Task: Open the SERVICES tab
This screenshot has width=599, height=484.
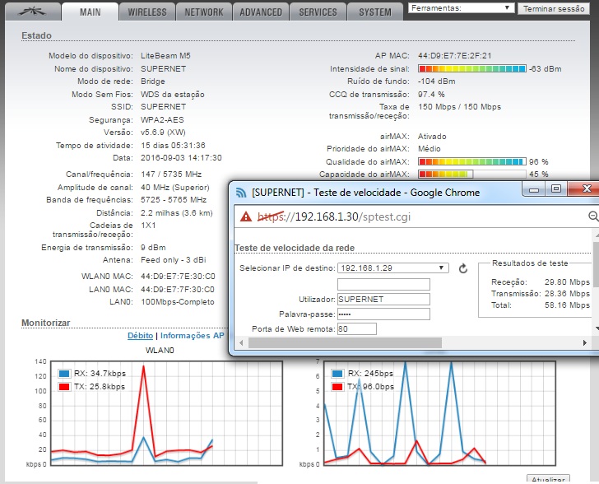Action: (318, 12)
